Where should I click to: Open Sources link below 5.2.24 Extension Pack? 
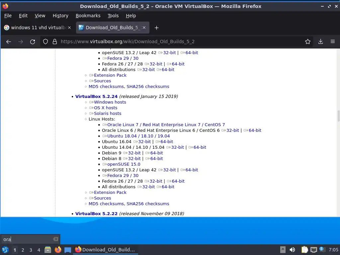(102, 198)
